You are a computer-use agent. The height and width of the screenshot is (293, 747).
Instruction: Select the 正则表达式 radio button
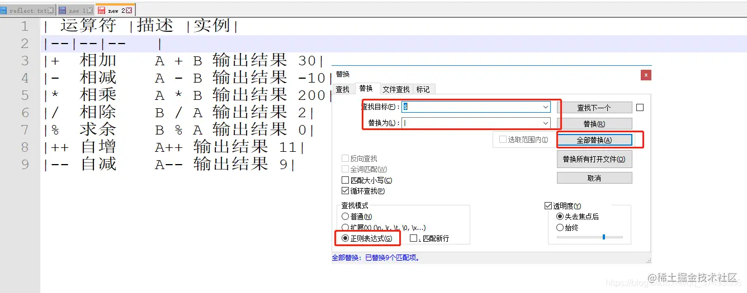click(x=345, y=238)
